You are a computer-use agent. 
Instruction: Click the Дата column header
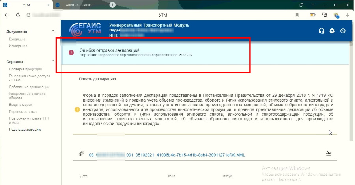[x=84, y=176]
